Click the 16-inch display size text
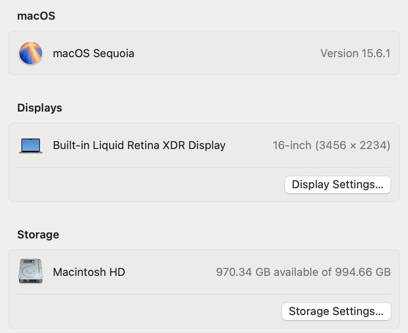This screenshot has width=408, height=333. tap(292, 146)
